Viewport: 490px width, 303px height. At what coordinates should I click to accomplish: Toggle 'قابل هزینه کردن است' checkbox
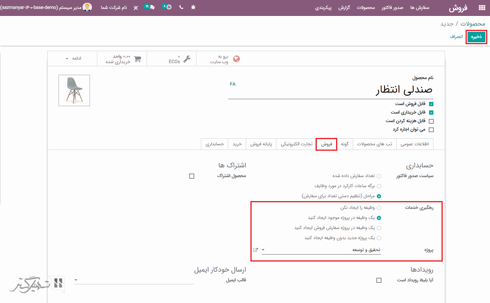(431, 121)
